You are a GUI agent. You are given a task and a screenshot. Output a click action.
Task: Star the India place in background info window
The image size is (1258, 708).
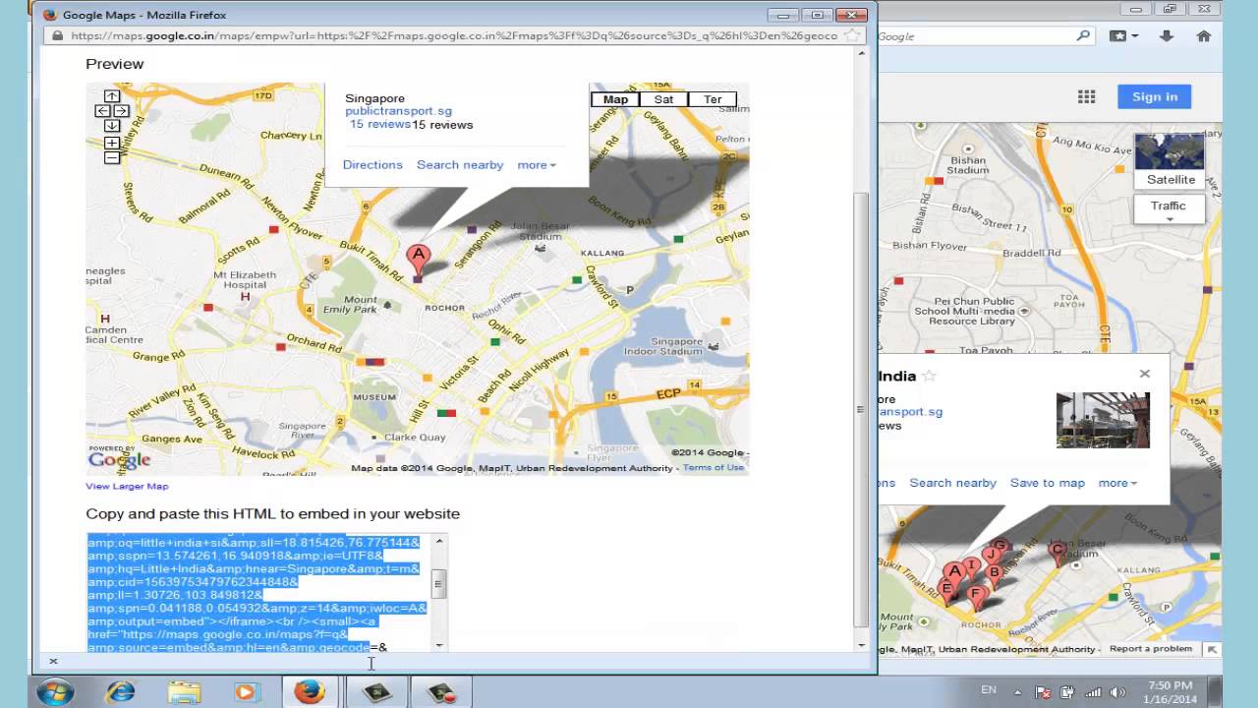[x=929, y=377]
